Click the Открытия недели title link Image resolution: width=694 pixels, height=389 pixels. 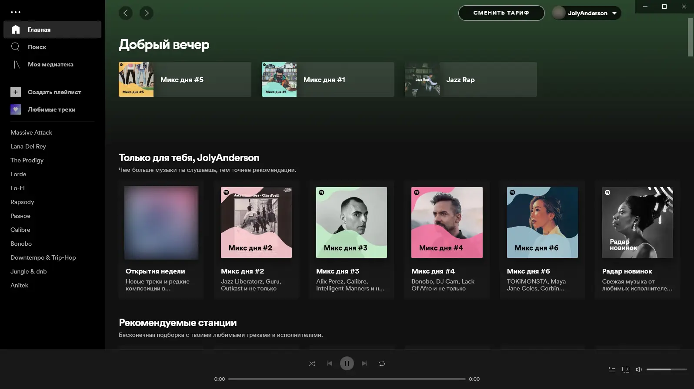click(155, 271)
